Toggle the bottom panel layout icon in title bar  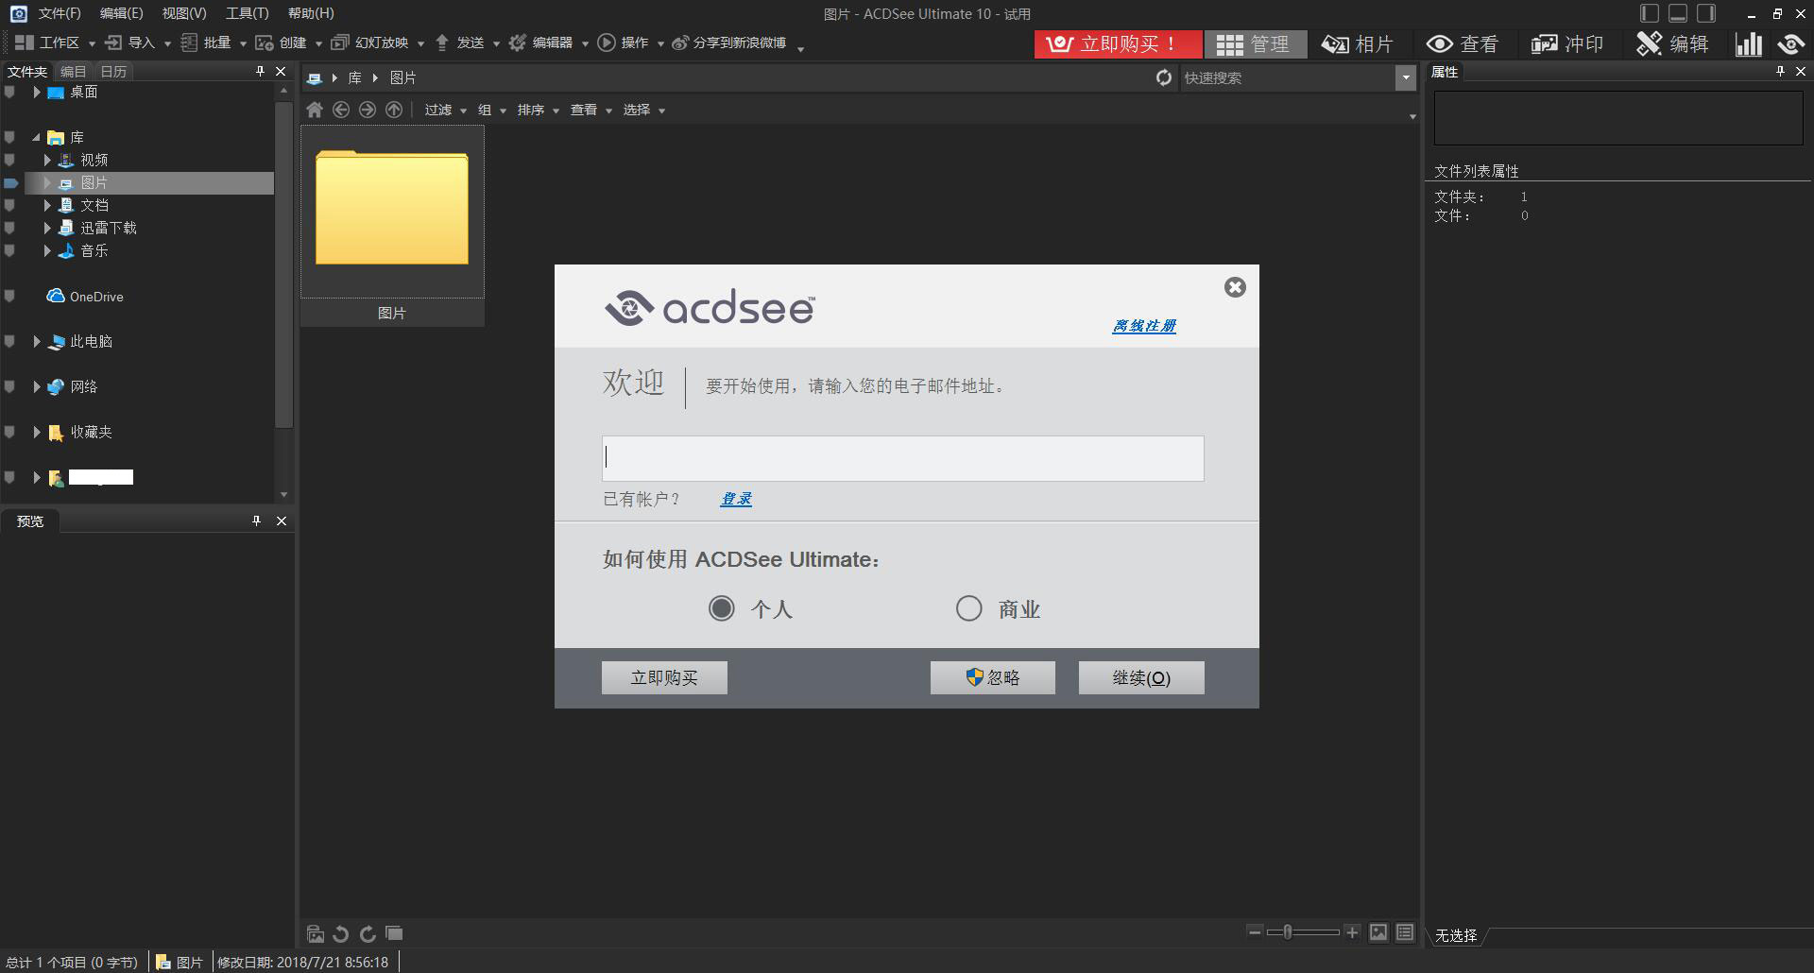point(1678,13)
